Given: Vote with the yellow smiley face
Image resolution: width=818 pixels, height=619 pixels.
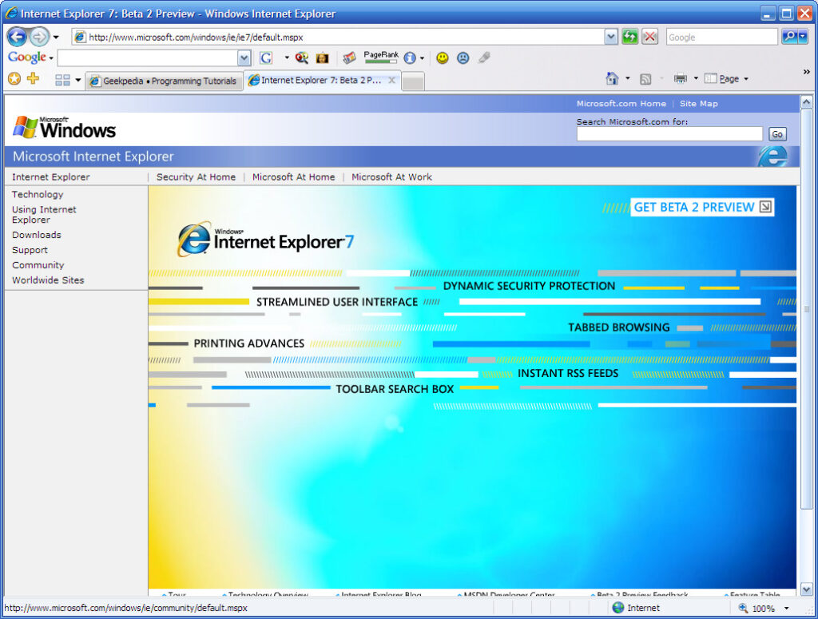Looking at the screenshot, I should click(x=443, y=58).
